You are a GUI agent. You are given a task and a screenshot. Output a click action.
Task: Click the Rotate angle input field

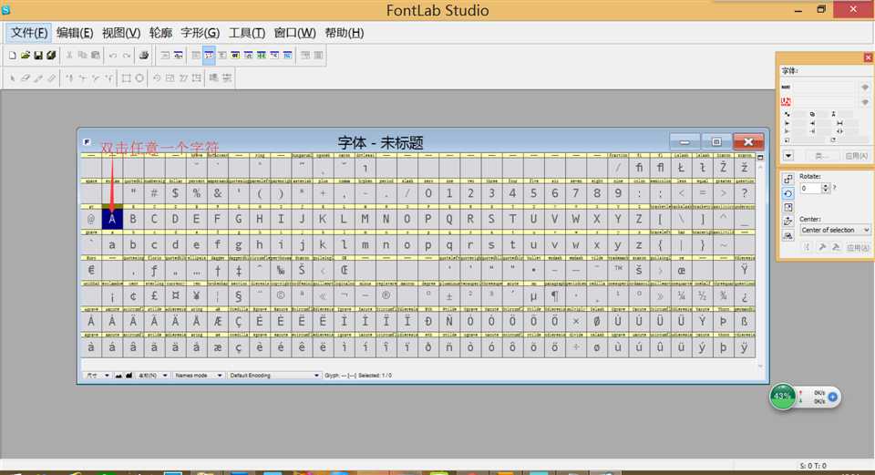tap(810, 188)
